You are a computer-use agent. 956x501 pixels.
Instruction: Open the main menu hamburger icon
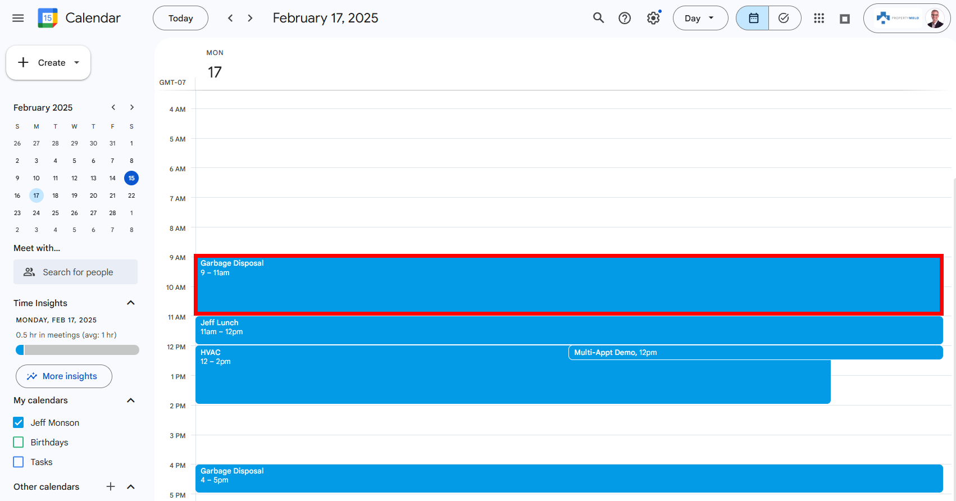click(x=18, y=18)
